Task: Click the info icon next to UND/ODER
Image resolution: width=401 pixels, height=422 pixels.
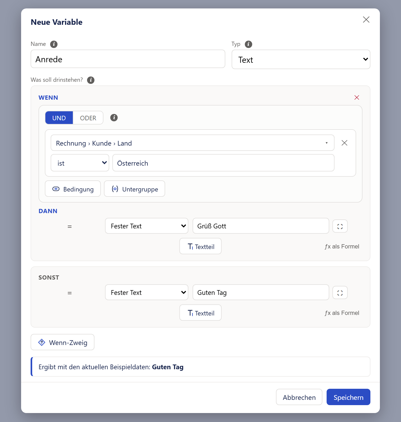Action: click(x=114, y=118)
